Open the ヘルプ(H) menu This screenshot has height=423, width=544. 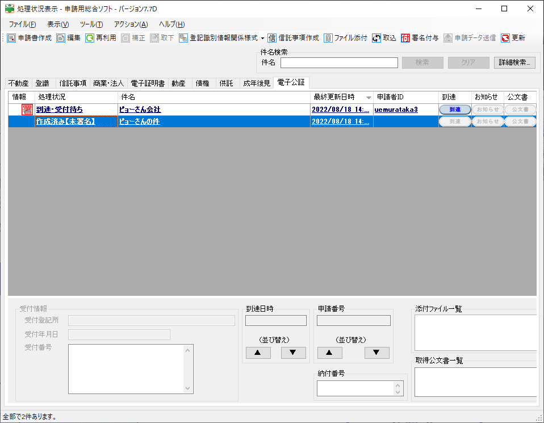pos(171,24)
